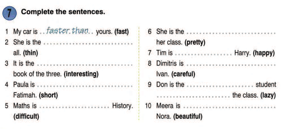
Task: Click the blank after "Dimitris is"
Action: [x=231, y=65]
